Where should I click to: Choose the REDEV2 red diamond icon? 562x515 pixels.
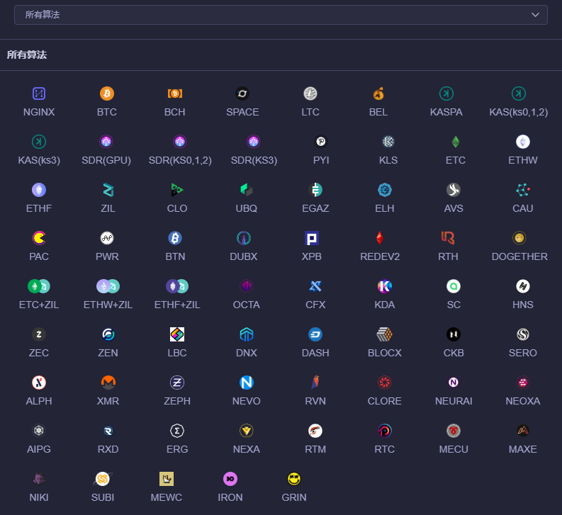click(x=380, y=238)
